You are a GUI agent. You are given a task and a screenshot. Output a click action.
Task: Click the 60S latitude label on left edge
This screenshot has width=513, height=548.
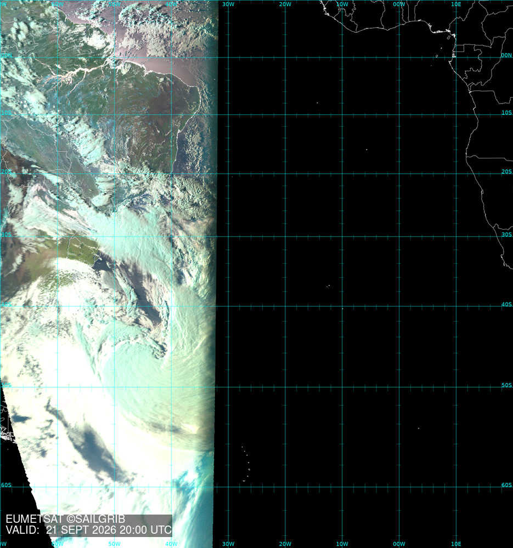pyautogui.click(x=6, y=485)
